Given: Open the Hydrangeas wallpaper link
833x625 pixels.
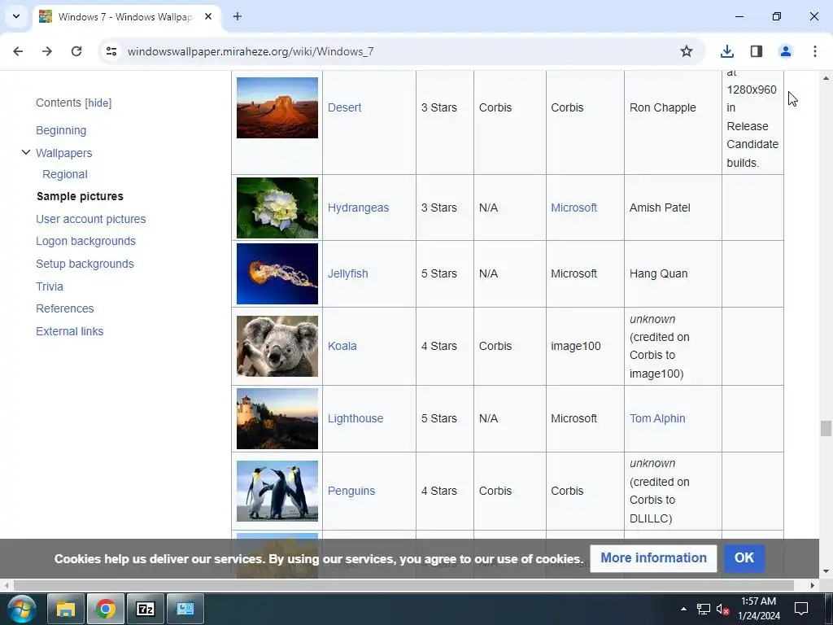Looking at the screenshot, I should pos(358,208).
